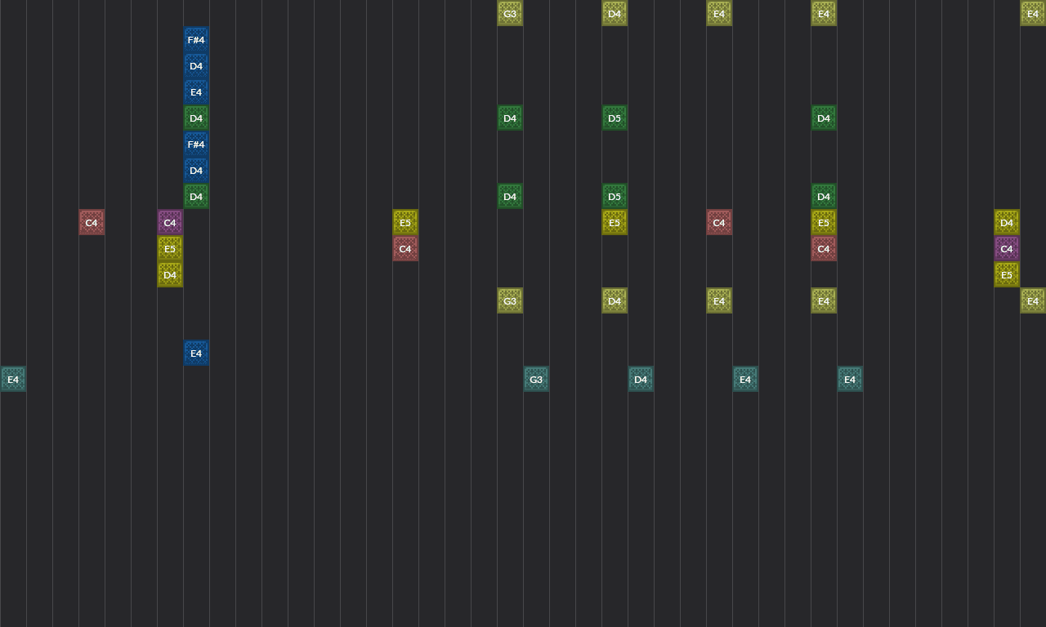The height and width of the screenshot is (627, 1046).
Task: Select the blue E4 note between blue D4 and green D4
Action: click(196, 91)
